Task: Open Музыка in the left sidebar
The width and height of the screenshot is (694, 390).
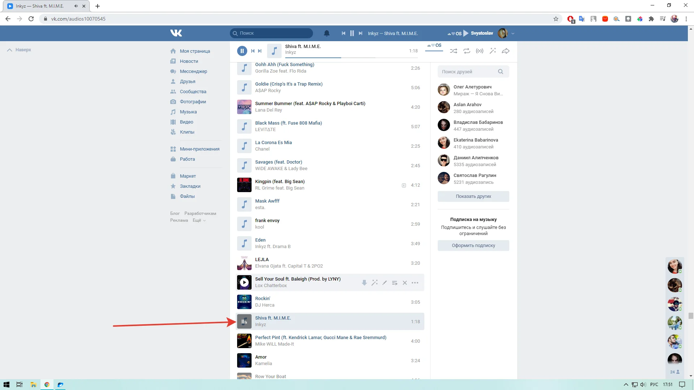Action: pyautogui.click(x=188, y=112)
